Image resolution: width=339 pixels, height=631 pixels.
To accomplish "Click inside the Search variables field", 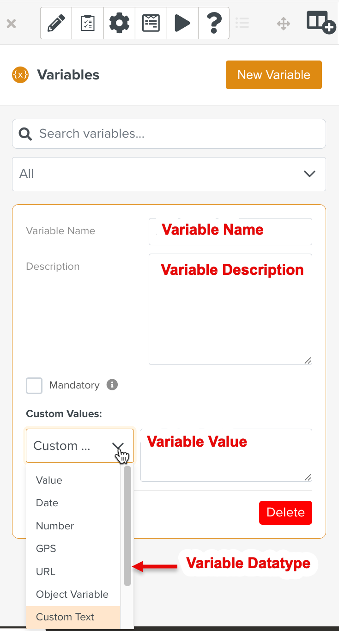I will point(169,133).
